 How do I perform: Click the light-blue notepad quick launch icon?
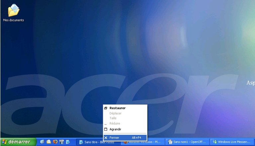coord(68,142)
